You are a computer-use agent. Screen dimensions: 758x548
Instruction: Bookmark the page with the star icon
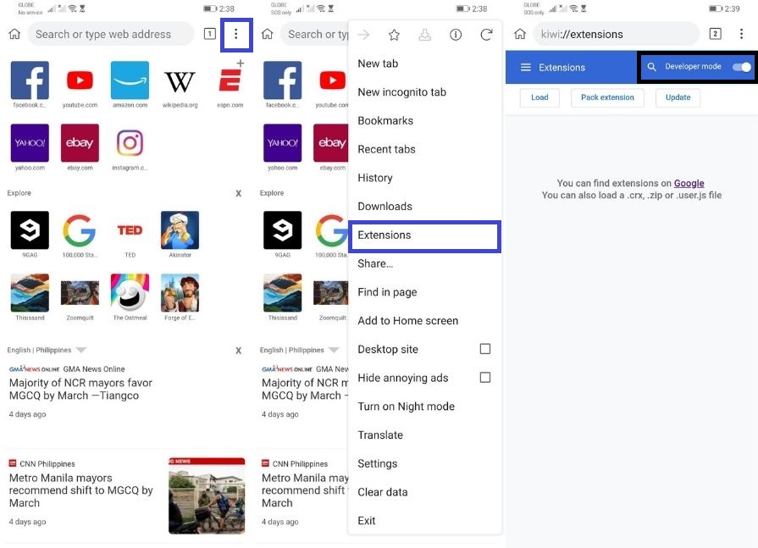[394, 35]
